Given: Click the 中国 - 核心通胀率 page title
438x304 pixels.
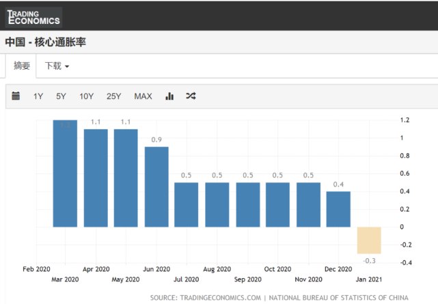Looking at the screenshot, I should (46, 42).
